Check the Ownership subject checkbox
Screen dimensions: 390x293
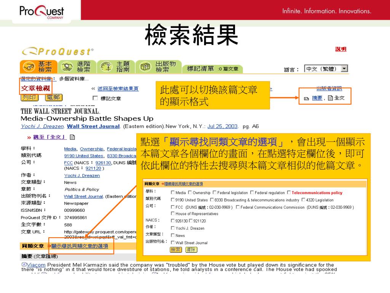[190, 192]
